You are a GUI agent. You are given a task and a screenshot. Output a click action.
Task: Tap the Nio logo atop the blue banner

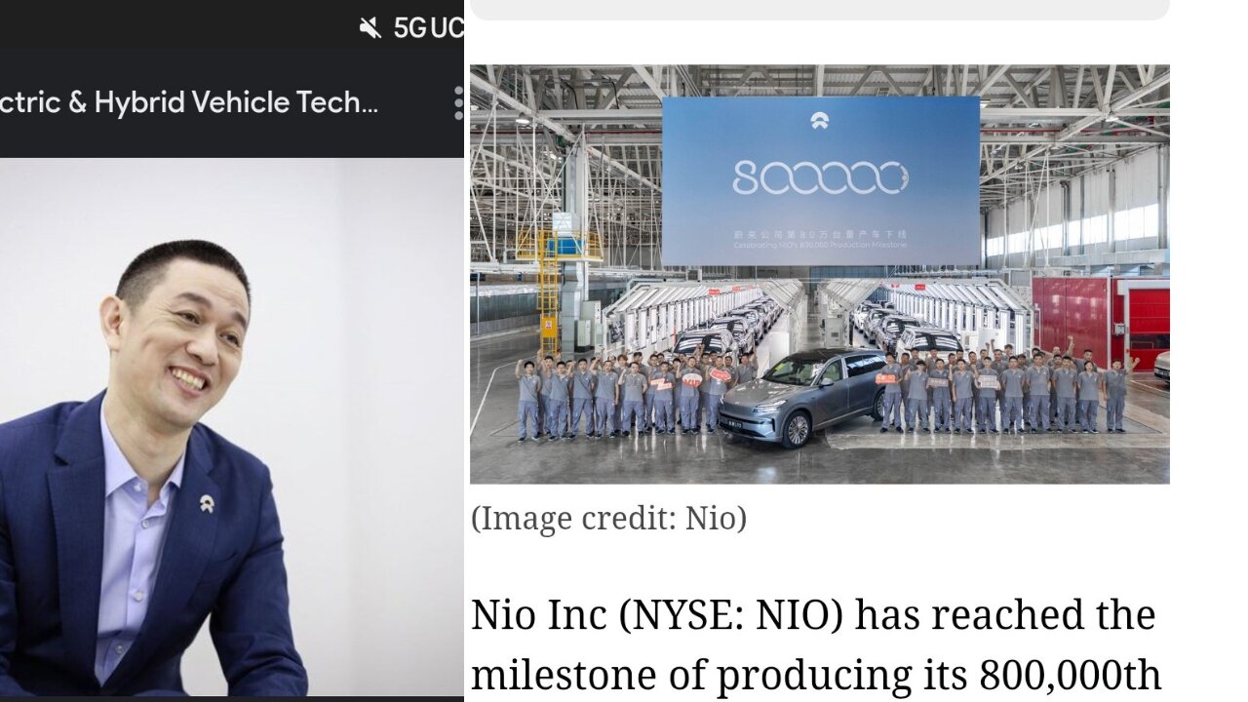[x=819, y=121]
